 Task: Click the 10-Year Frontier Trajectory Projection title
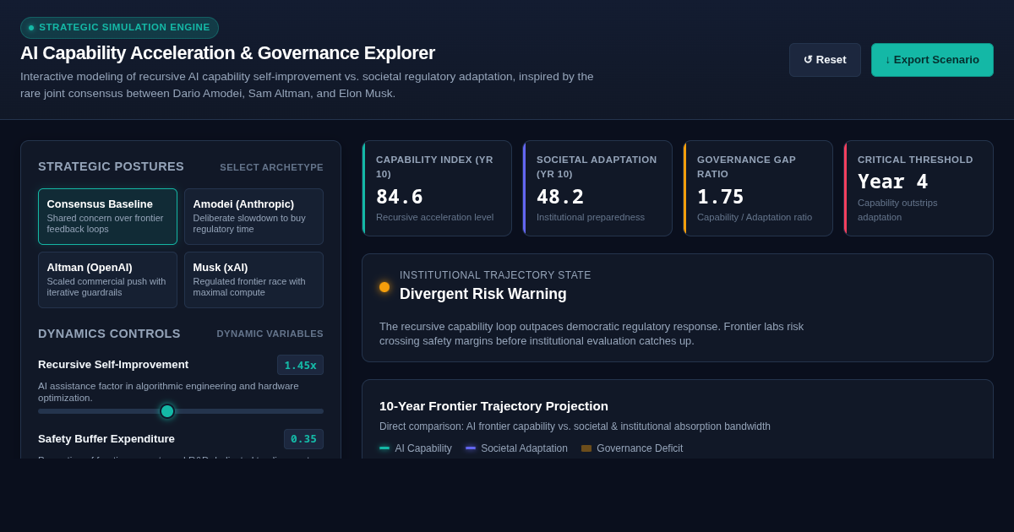[x=493, y=406]
